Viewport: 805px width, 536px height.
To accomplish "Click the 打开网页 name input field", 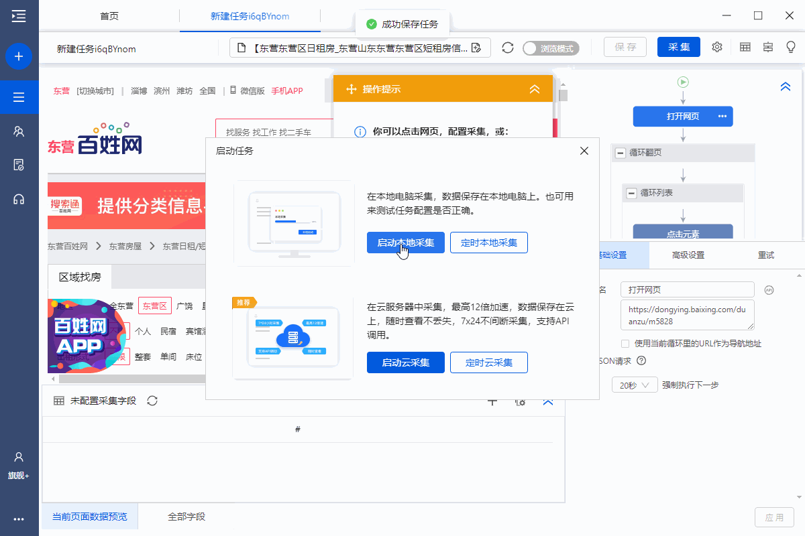I will 687,290.
